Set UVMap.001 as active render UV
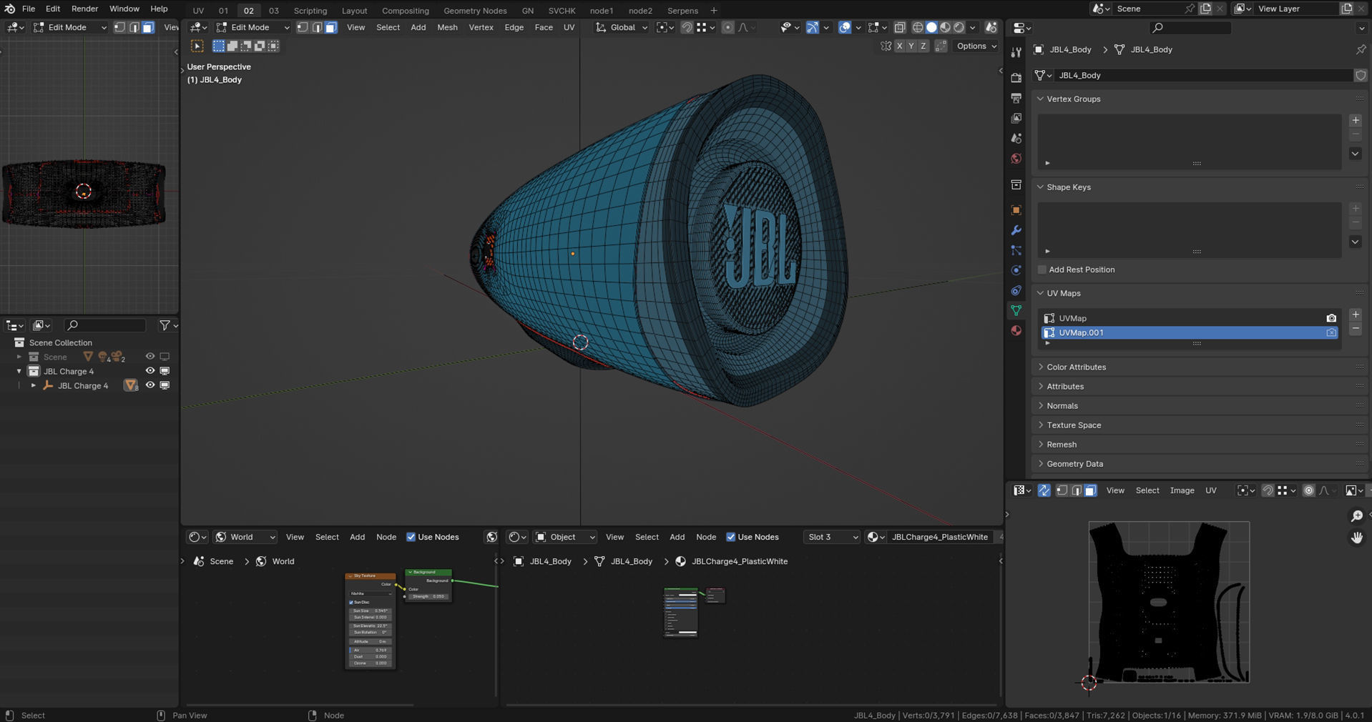The height and width of the screenshot is (722, 1372). click(x=1331, y=332)
